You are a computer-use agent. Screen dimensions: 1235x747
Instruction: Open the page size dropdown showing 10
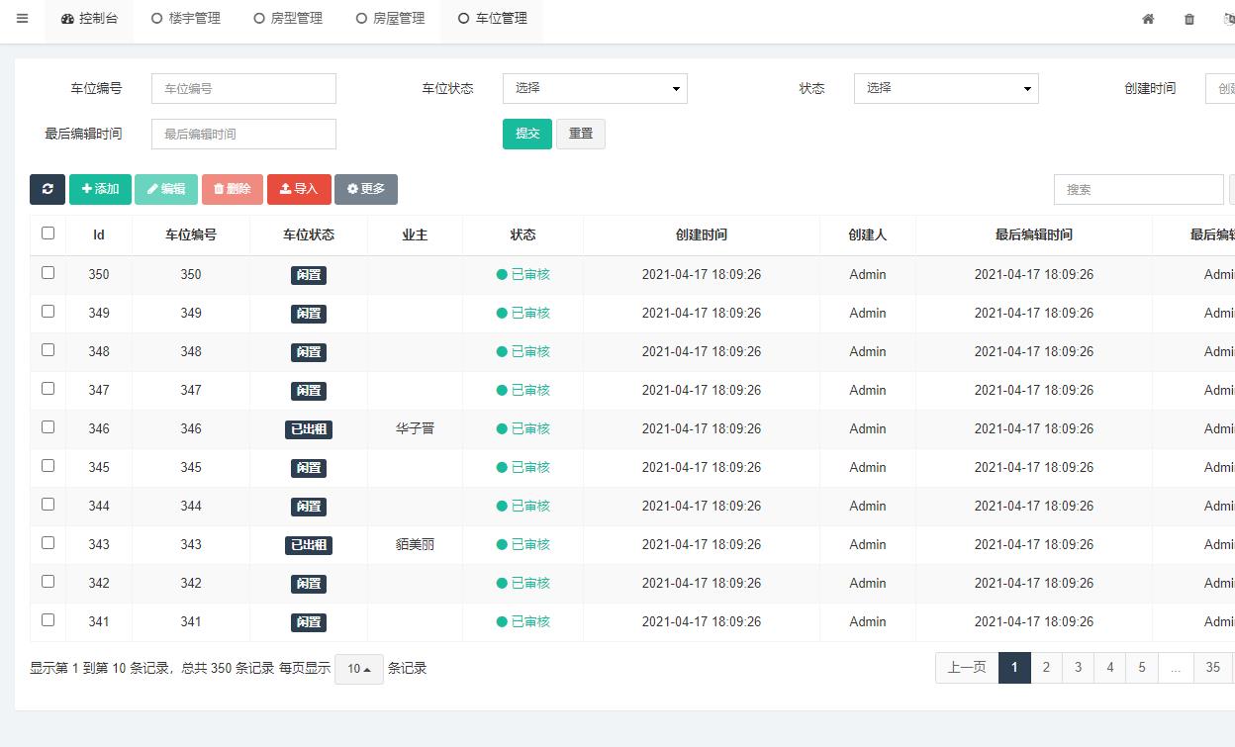click(x=359, y=669)
